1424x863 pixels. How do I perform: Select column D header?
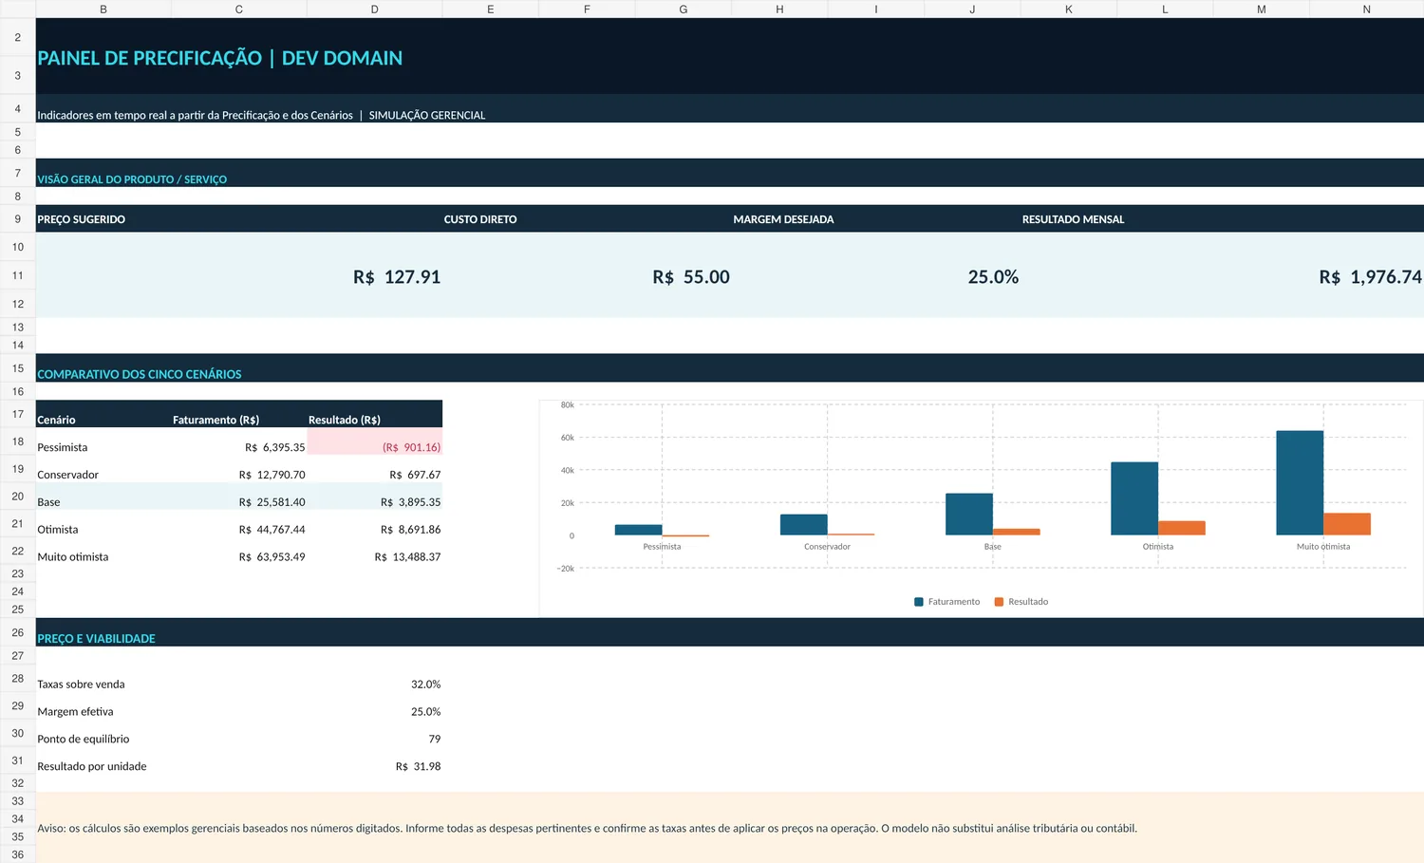point(374,9)
